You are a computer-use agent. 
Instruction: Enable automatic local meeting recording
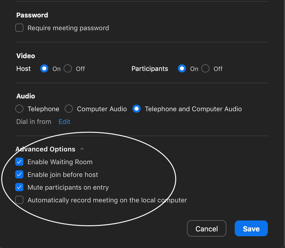pos(19,200)
